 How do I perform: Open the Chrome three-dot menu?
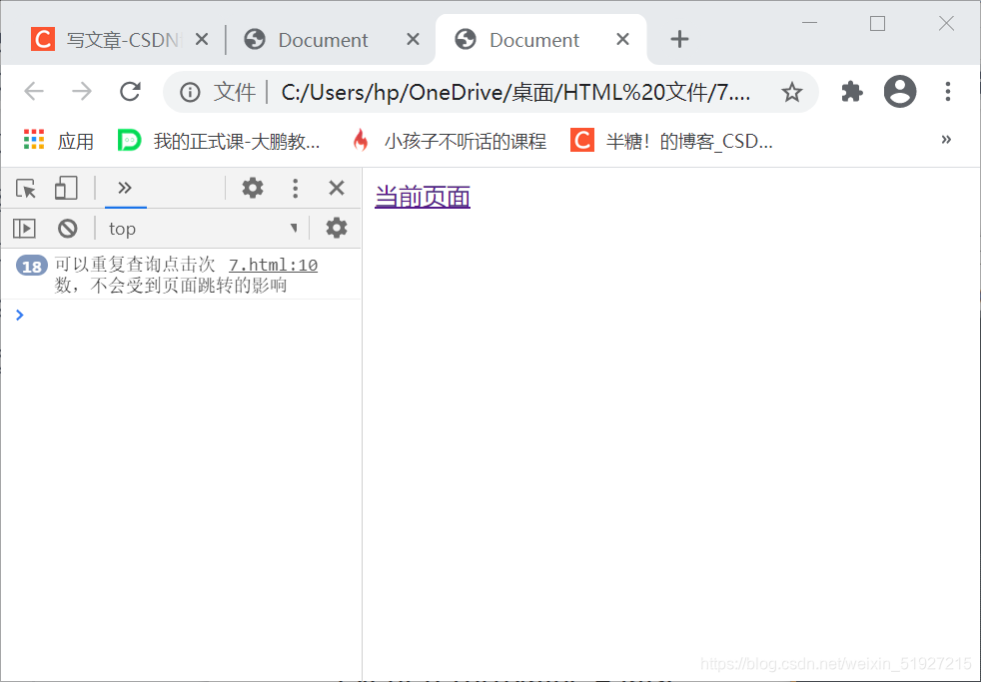tap(947, 91)
